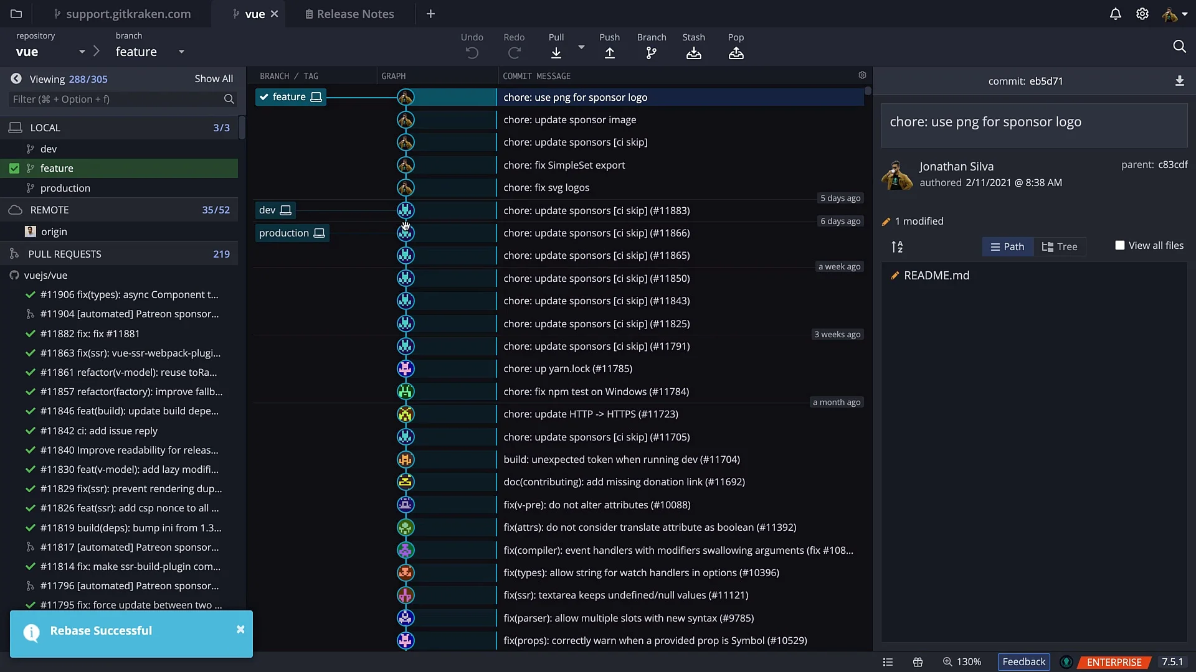The width and height of the screenshot is (1196, 672).
Task: Pop the stash via toolbar icon
Action: (x=736, y=53)
